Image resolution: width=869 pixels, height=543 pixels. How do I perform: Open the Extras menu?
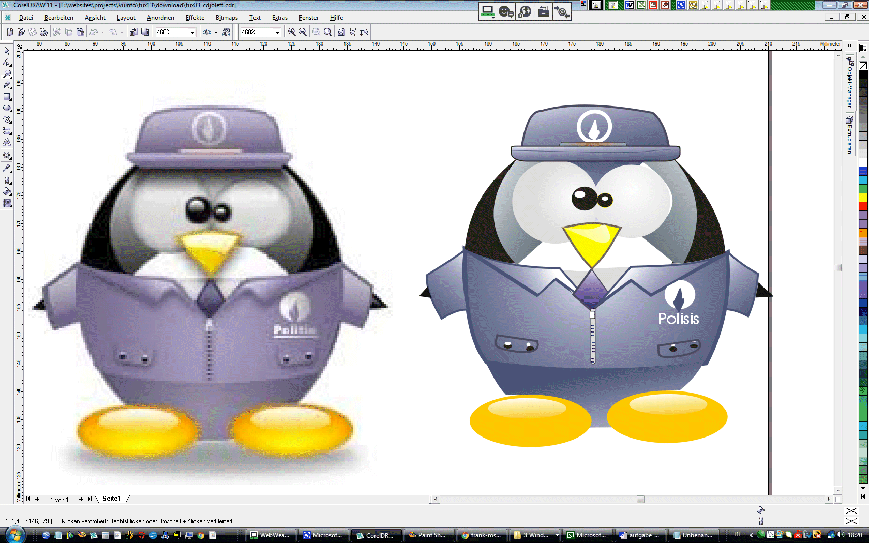[x=280, y=18]
